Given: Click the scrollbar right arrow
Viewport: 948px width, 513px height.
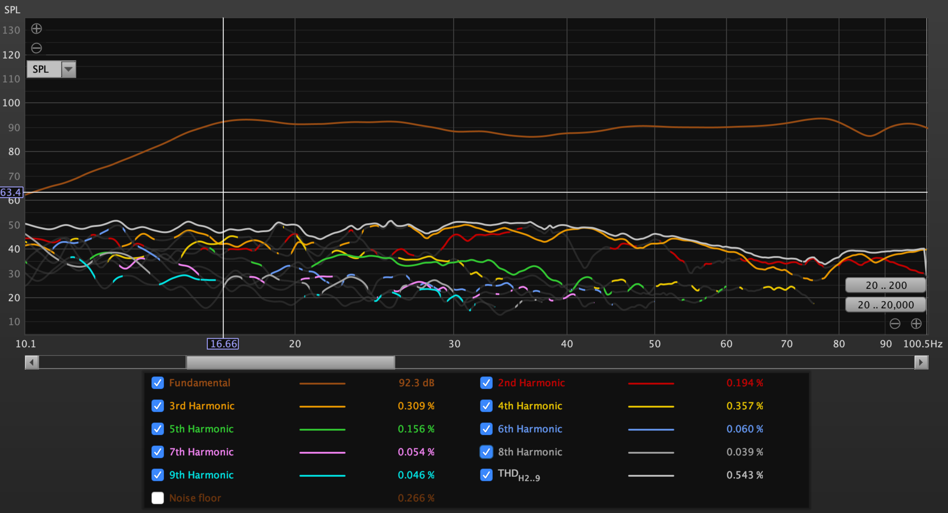Looking at the screenshot, I should tap(921, 362).
